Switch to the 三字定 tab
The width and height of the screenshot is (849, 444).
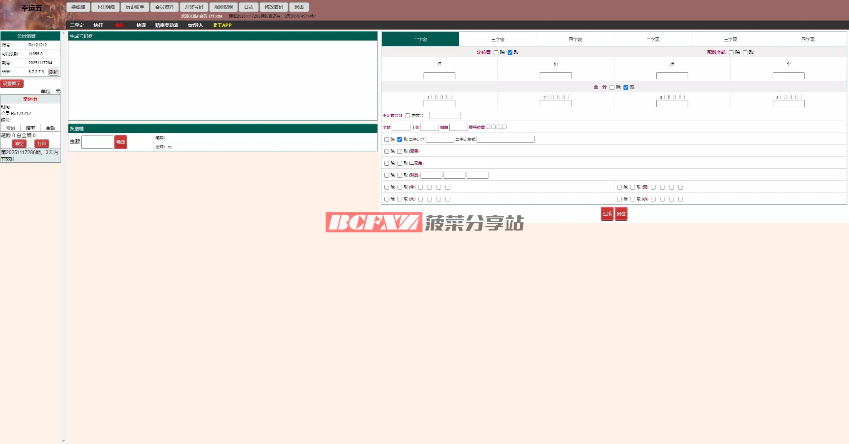coord(497,39)
